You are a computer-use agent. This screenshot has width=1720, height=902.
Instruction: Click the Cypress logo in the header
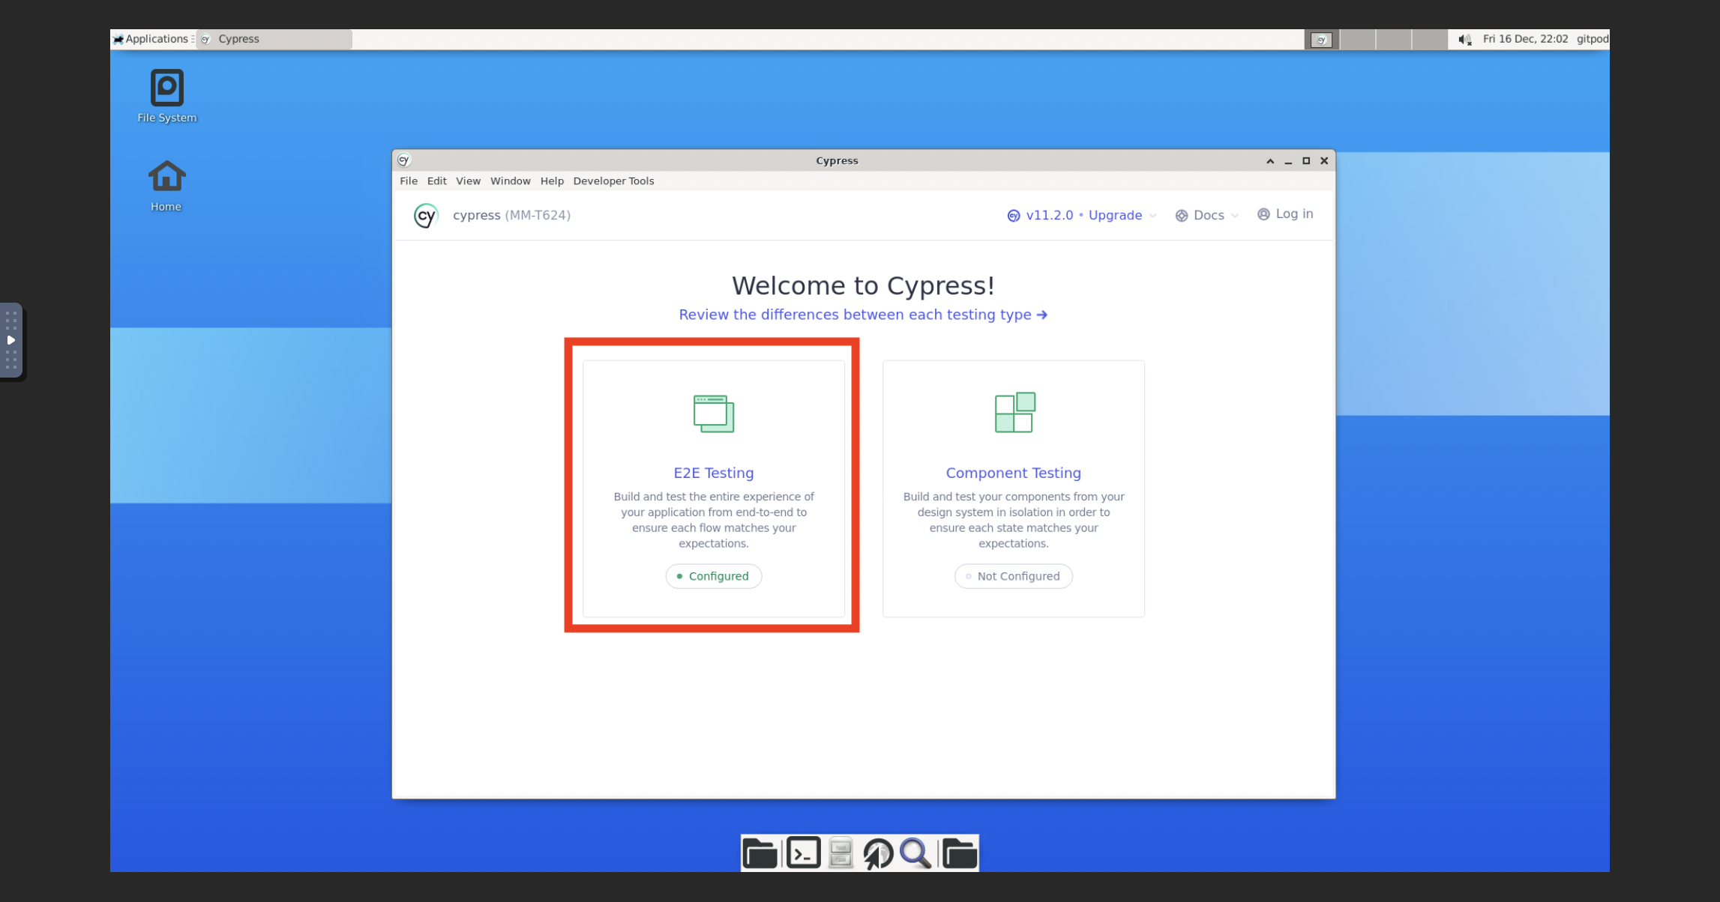click(x=426, y=215)
